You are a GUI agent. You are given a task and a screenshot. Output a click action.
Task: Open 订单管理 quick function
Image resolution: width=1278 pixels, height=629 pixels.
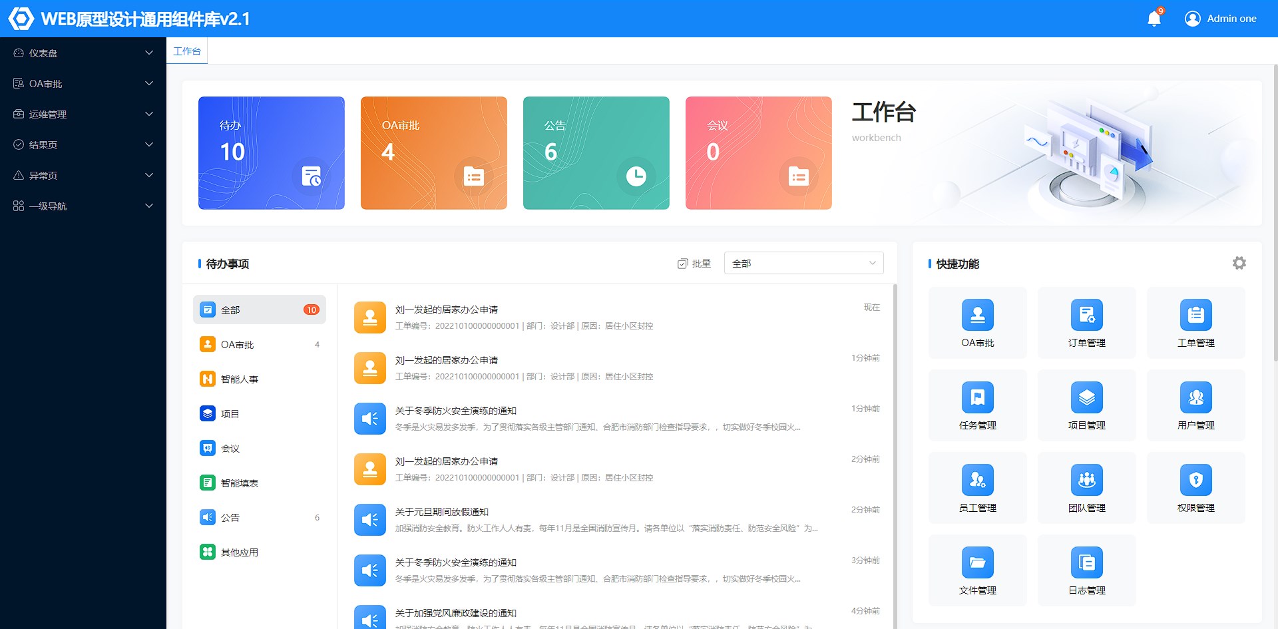[x=1086, y=315]
